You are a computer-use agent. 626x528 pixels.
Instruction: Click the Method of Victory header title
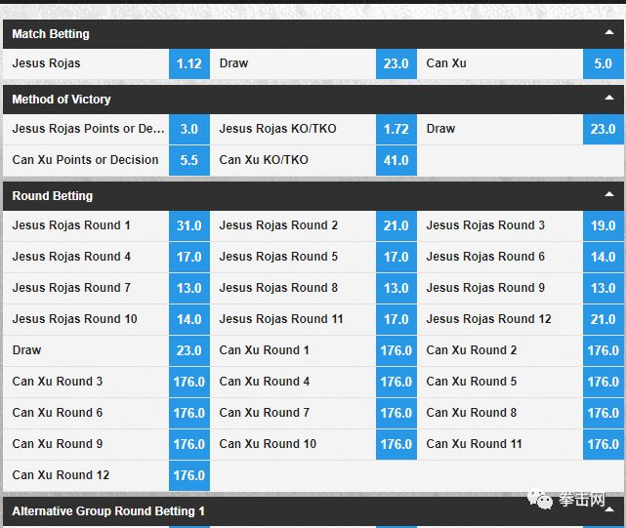point(62,99)
